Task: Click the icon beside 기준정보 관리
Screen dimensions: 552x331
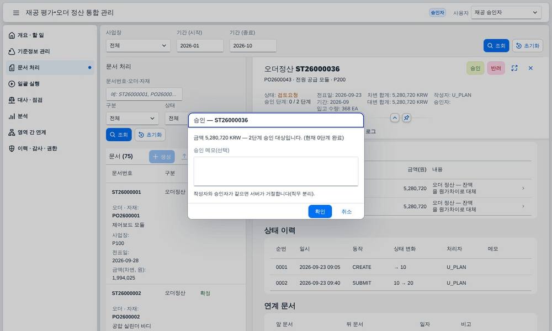Action: 12,51
